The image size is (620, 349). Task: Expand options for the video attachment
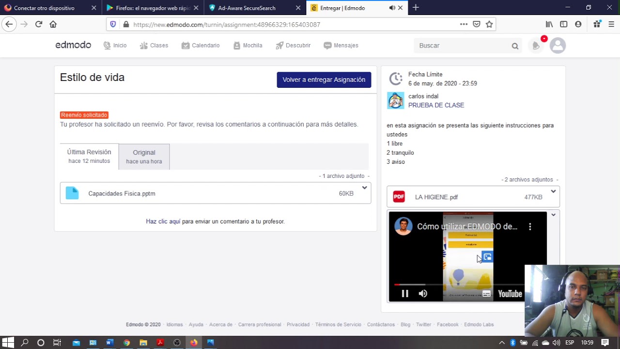[553, 215]
